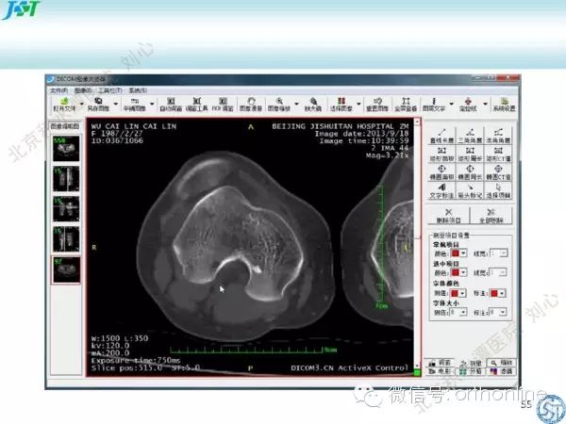Expand the open file dropdown arrow
Image resolution: width=566 pixels, height=424 pixels.
[x=81, y=104]
